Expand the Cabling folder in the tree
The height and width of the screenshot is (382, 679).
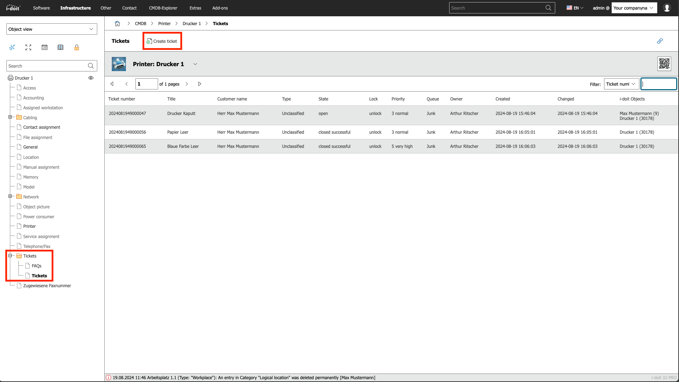(x=10, y=117)
